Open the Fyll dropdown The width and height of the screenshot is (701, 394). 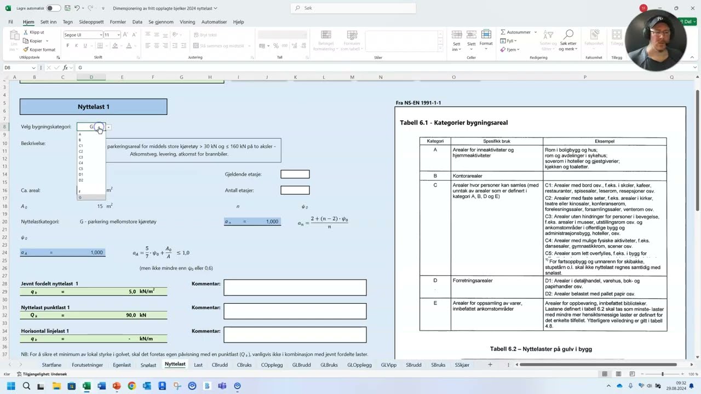coord(508,41)
